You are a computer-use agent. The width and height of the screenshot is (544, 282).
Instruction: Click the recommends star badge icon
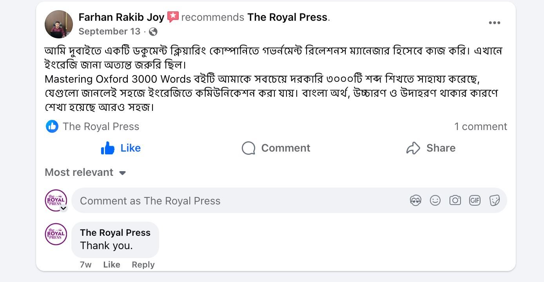pos(173,17)
